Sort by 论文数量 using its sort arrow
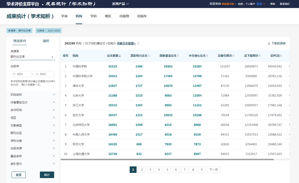 tap(120, 56)
